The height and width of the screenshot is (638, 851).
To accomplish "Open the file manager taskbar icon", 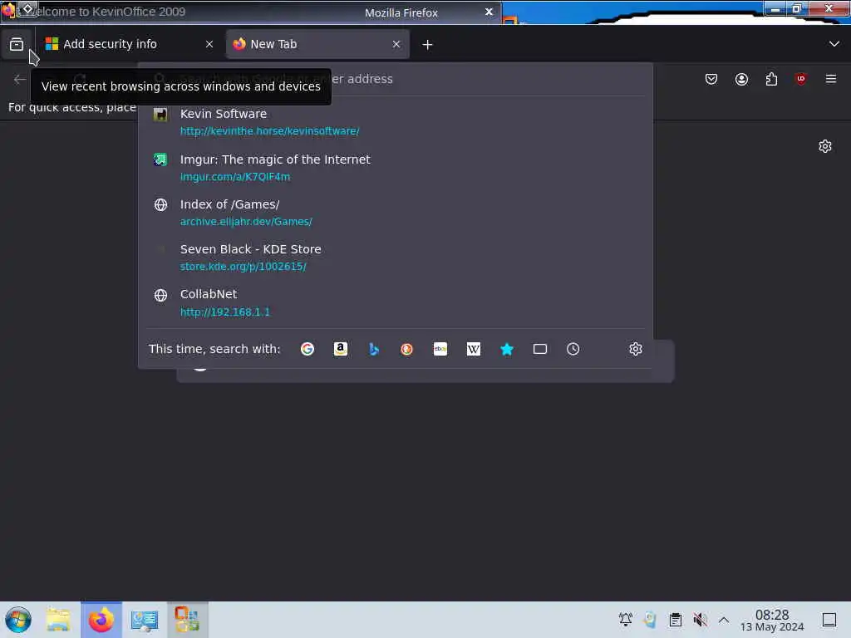I will pos(58,620).
